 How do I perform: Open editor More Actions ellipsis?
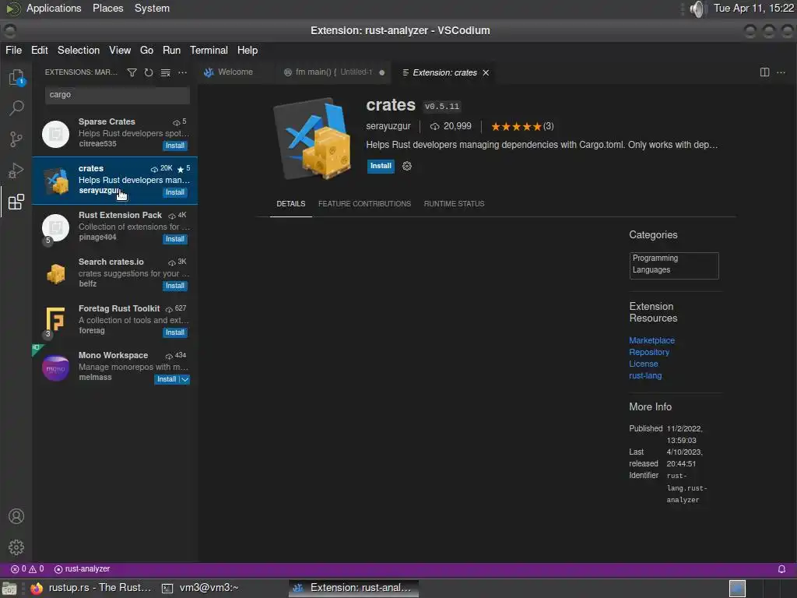[x=781, y=72]
